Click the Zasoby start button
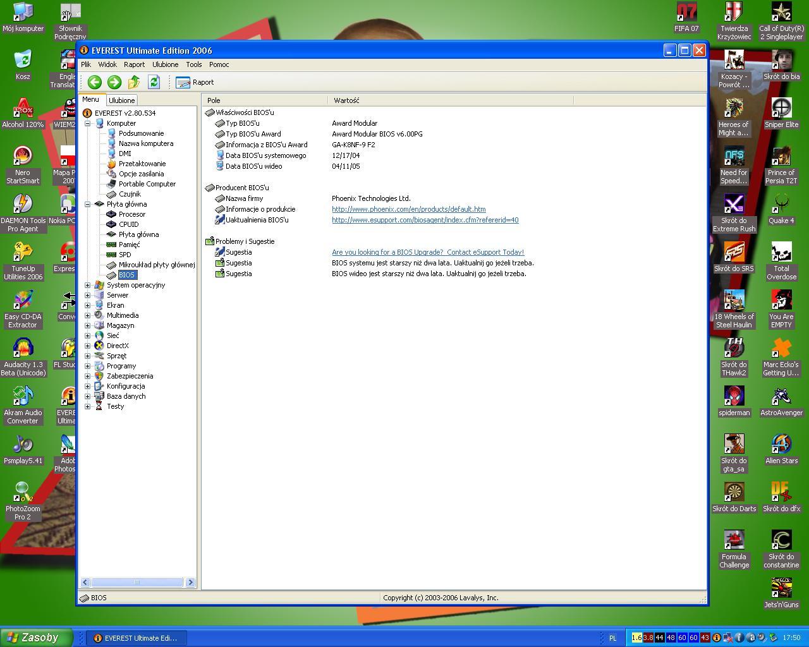 click(37, 638)
